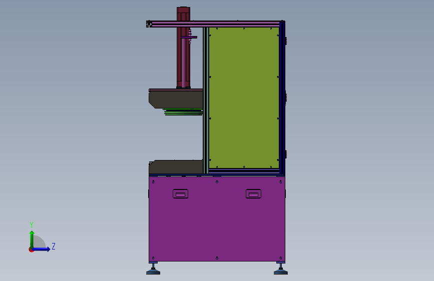434x281 pixels.
Task: Click the blue Z axis arrow of triad
Action: tap(42, 249)
